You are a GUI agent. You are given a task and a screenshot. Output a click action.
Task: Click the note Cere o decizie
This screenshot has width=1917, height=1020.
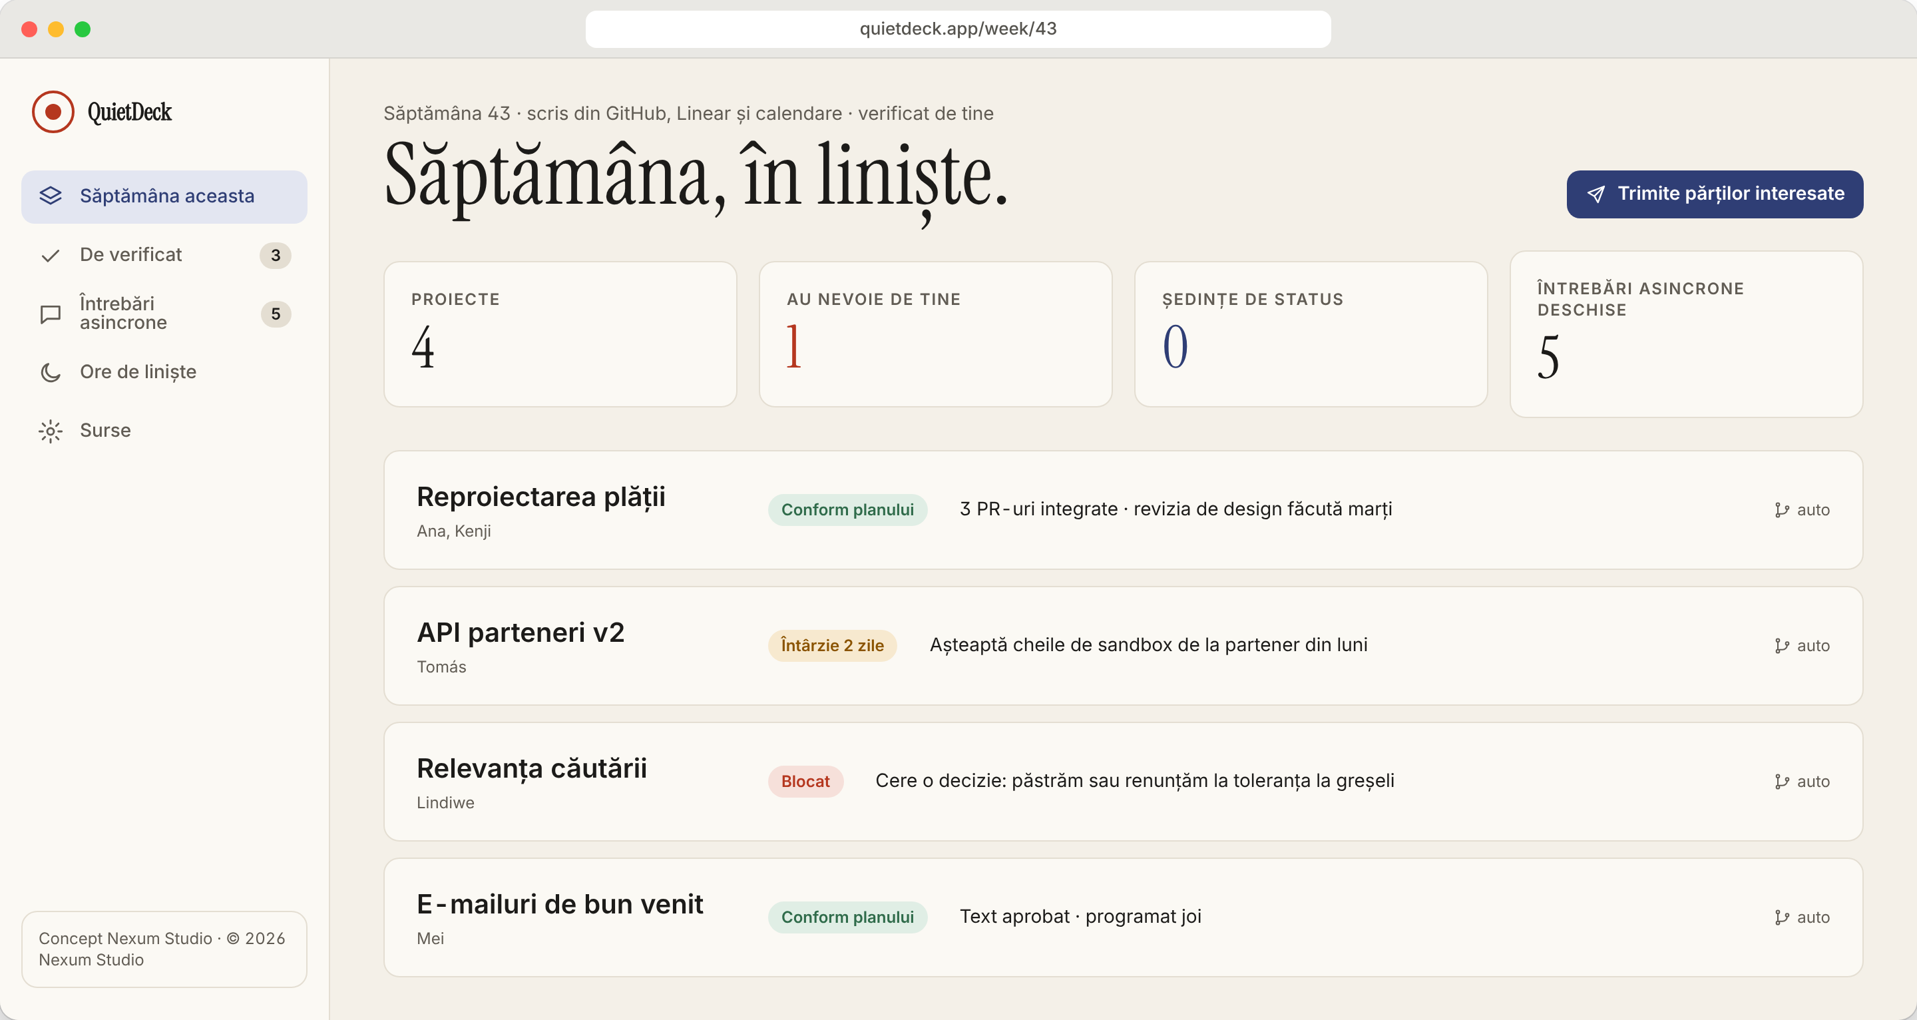pos(1135,781)
